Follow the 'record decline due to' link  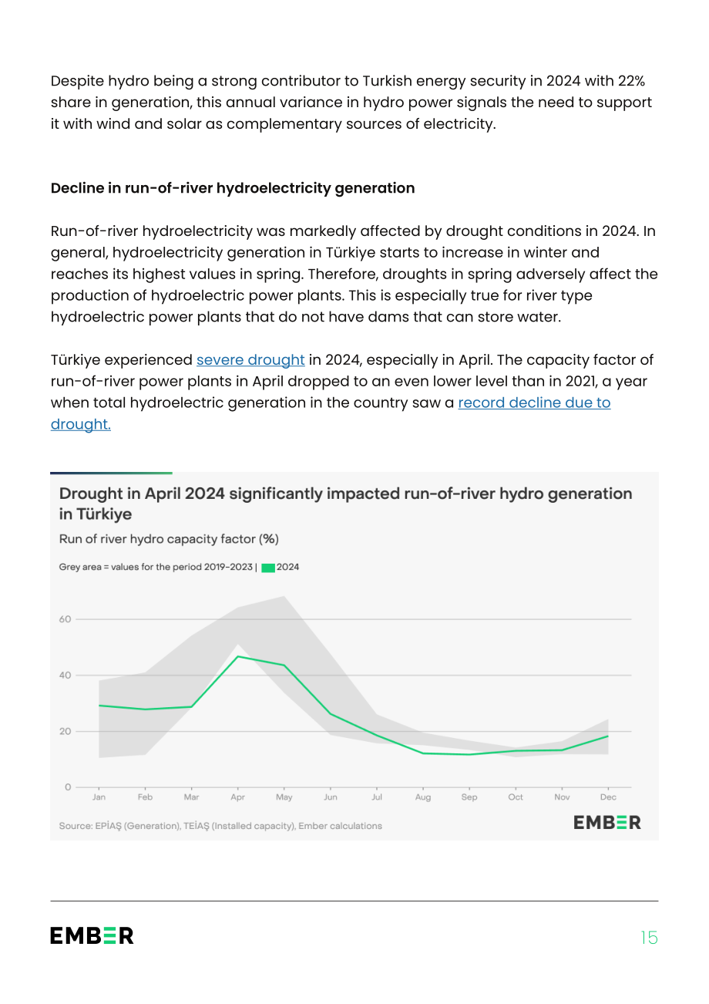click(534, 403)
